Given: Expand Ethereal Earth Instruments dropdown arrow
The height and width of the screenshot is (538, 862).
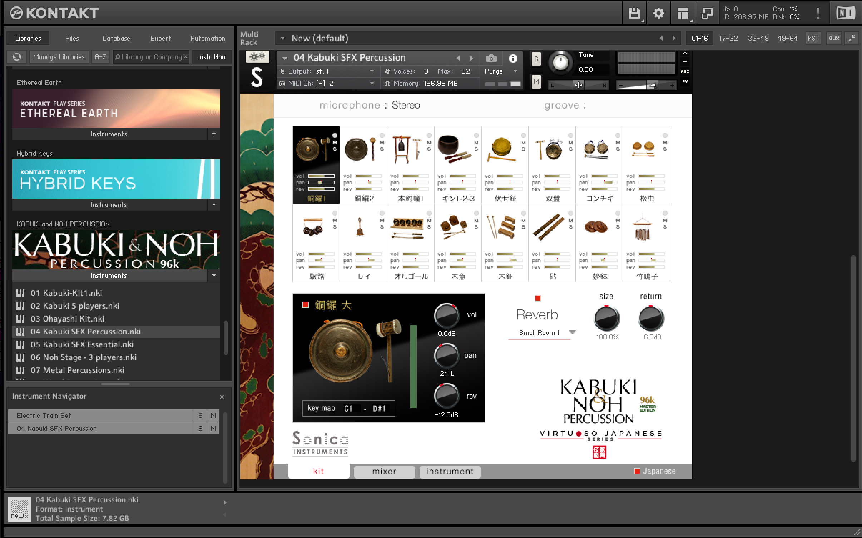Looking at the screenshot, I should [x=214, y=134].
